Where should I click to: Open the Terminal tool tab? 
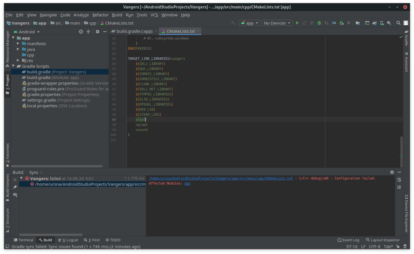pyautogui.click(x=24, y=240)
